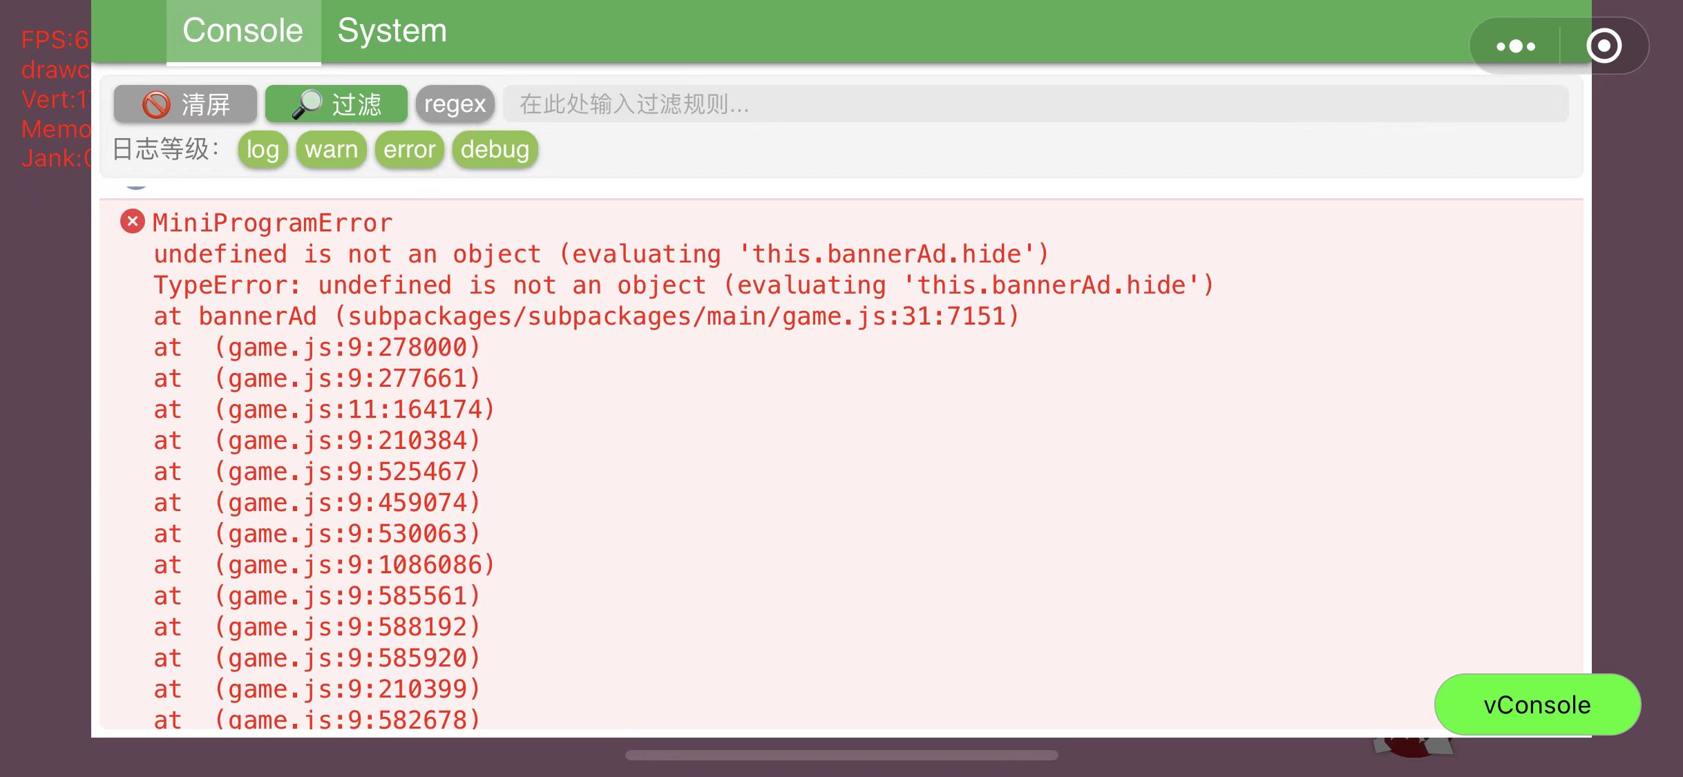The image size is (1683, 777).
Task: Select the MiniProgramError log title
Action: [x=272, y=223]
